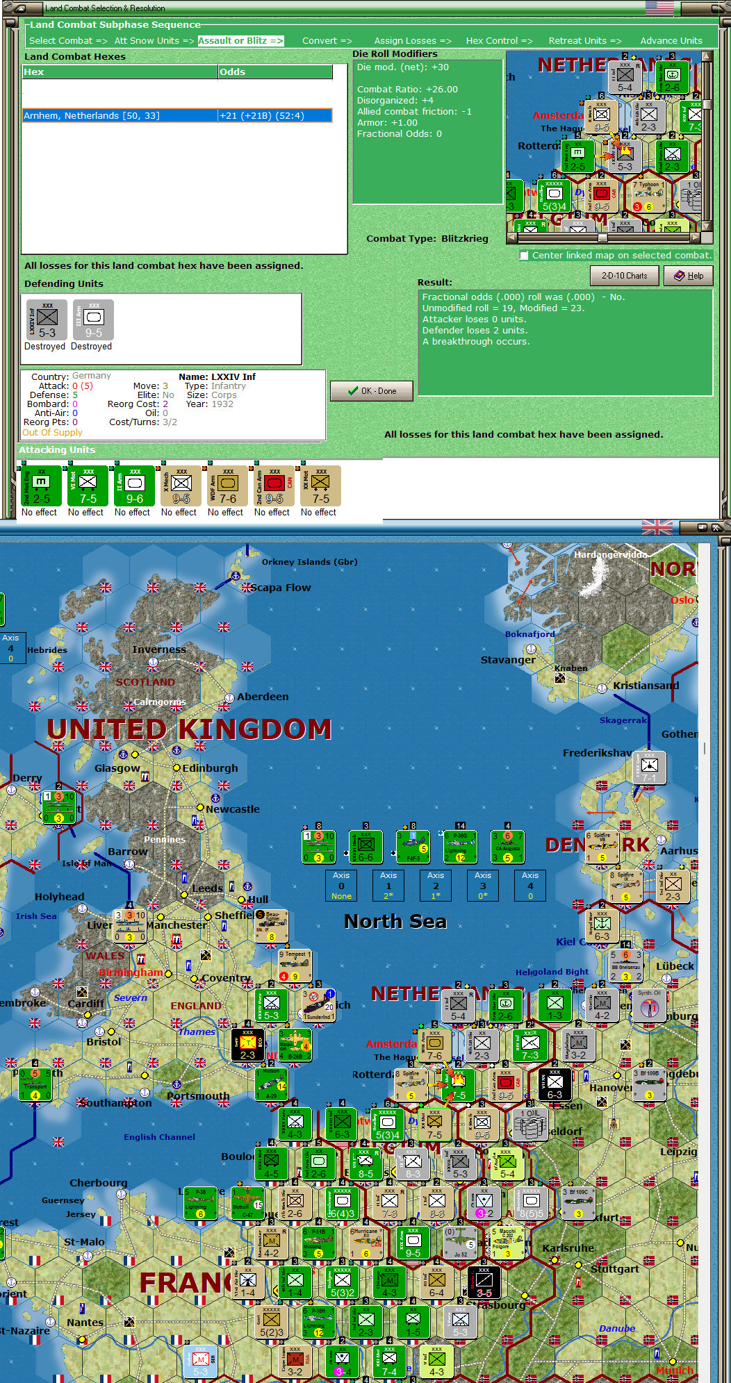This screenshot has width=731, height=1383.
Task: Select Macchi C.202 Folgore counter
Action: pos(508,1243)
